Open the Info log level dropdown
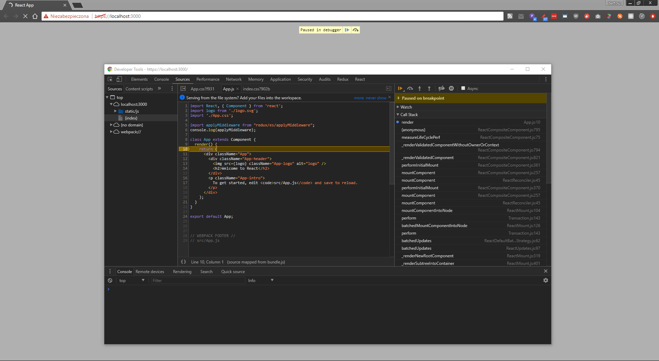659x361 pixels. (x=261, y=281)
